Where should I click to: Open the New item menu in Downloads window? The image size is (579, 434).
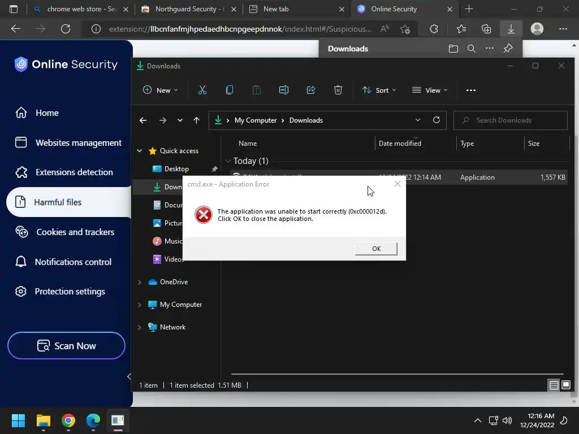(x=160, y=90)
